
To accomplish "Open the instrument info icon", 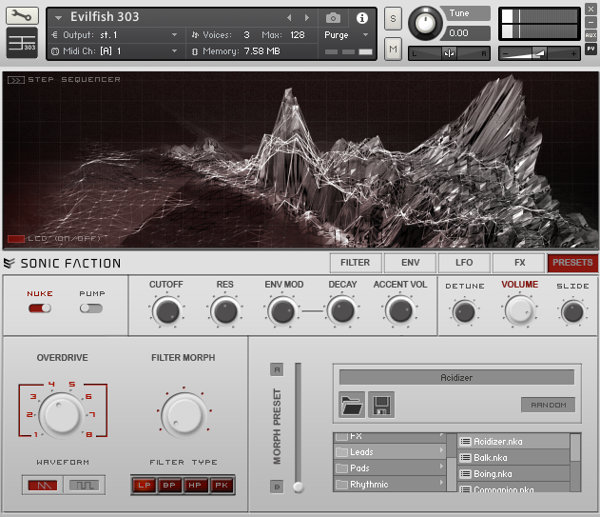I will 361,18.
